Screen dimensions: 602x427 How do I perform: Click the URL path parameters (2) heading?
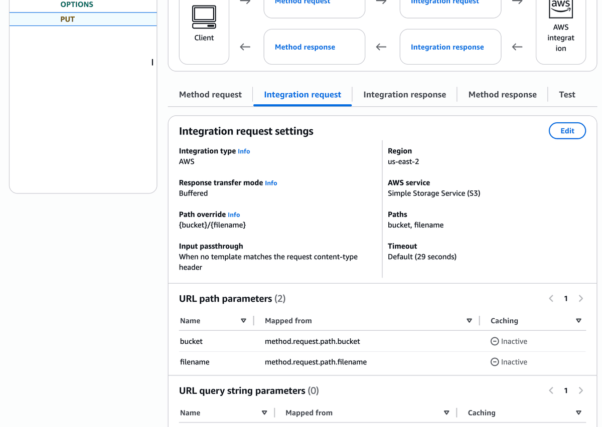coord(232,299)
